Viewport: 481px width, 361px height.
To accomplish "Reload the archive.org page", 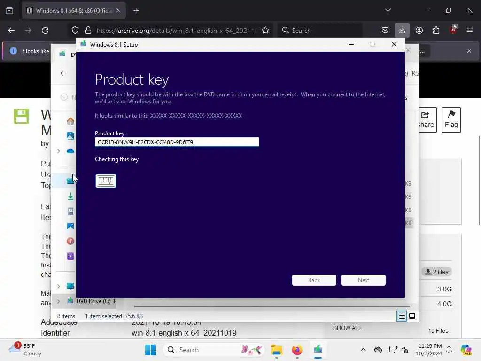I will [45, 31].
